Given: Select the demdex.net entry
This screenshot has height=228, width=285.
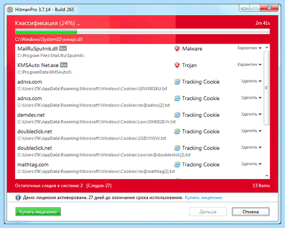Looking at the screenshot, I should pyautogui.click(x=139, y=118).
